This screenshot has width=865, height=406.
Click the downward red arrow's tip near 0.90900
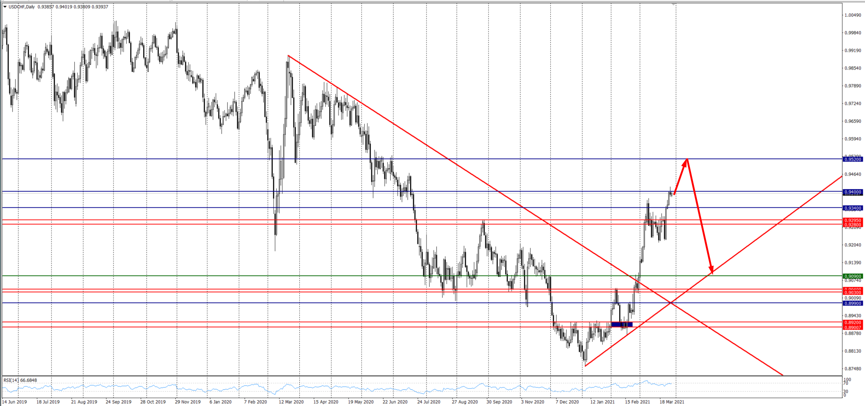pos(712,273)
